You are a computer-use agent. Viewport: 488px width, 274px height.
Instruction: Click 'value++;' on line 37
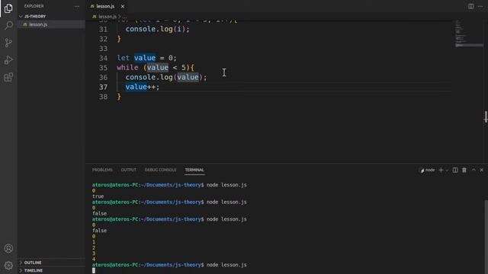coord(143,87)
